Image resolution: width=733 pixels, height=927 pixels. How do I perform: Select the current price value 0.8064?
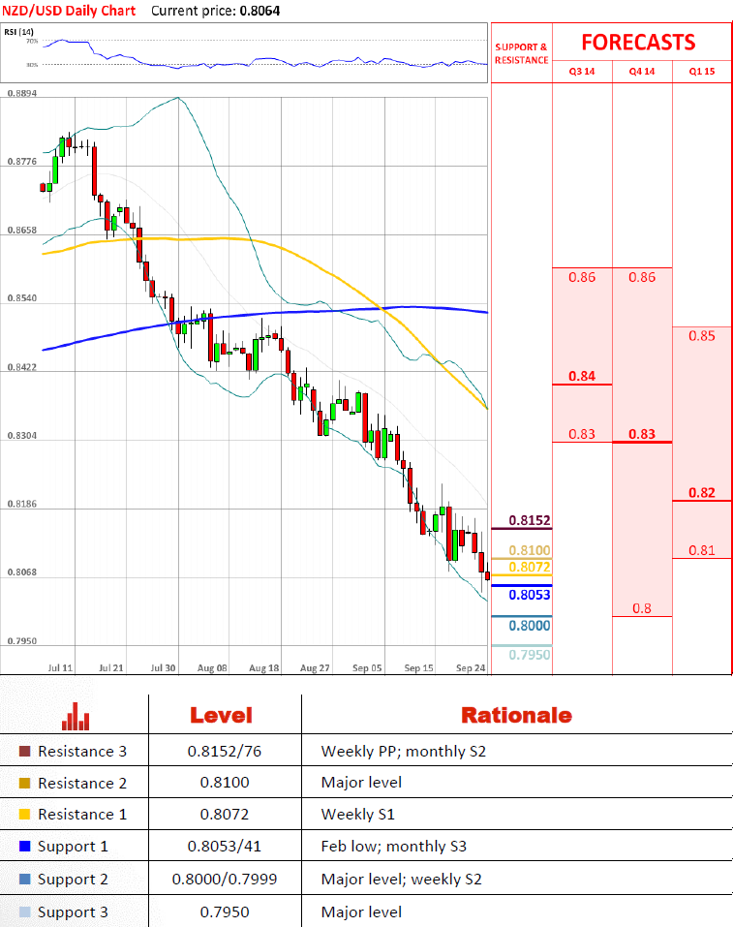click(x=260, y=11)
